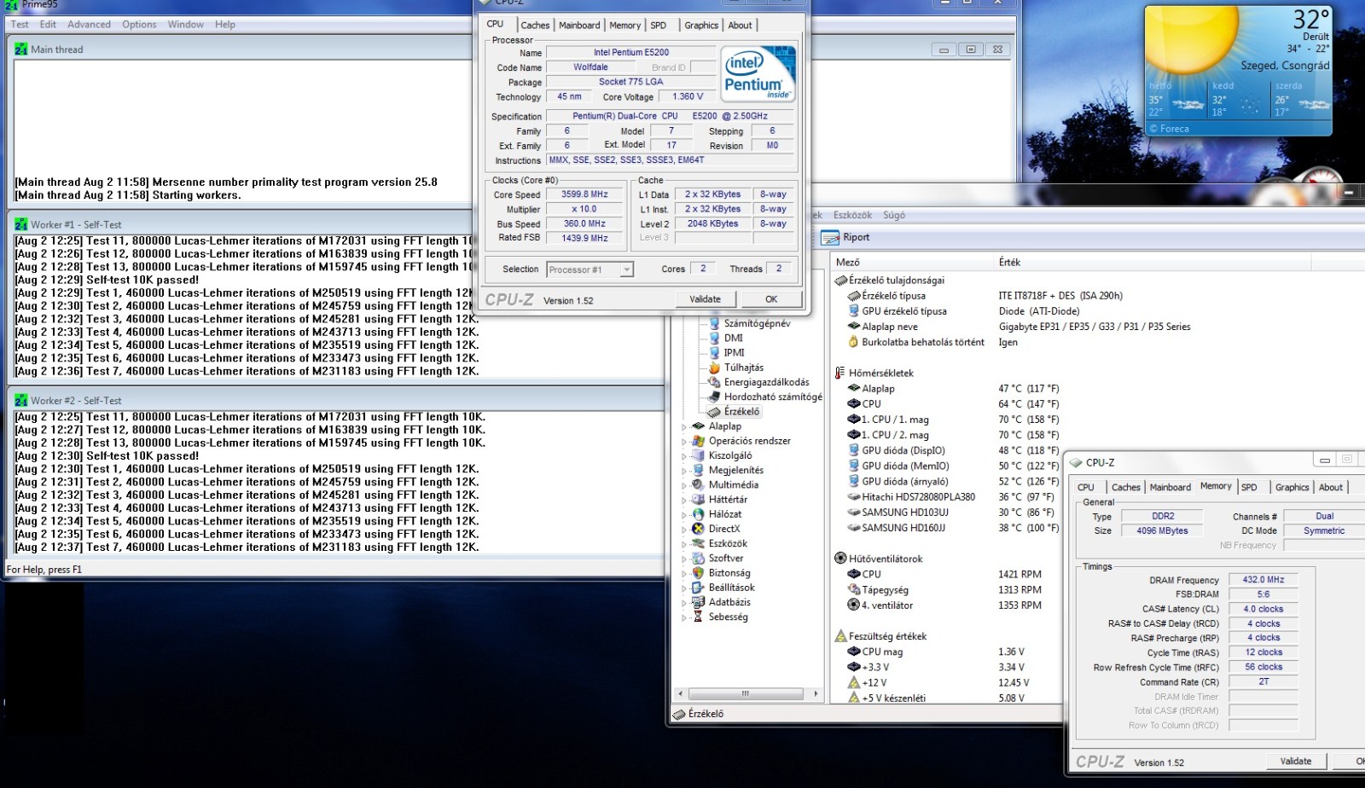Image resolution: width=1365 pixels, height=788 pixels.
Task: Select the IPMI tree icon
Action: click(x=715, y=352)
